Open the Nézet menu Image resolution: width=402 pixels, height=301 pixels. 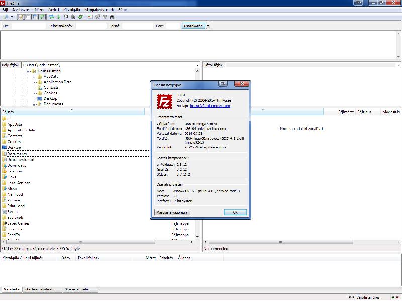[x=39, y=9]
